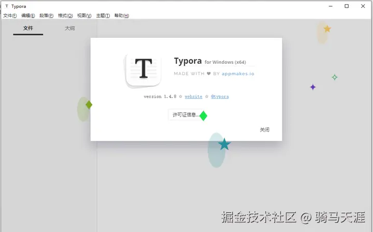
Task: Click 关闭 to dismiss the about dialog
Action: [265, 129]
